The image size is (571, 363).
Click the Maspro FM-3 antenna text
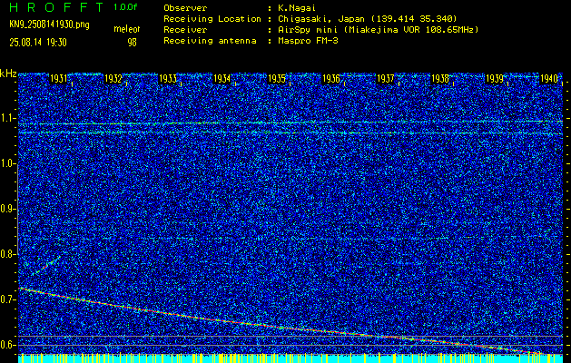tap(308, 41)
